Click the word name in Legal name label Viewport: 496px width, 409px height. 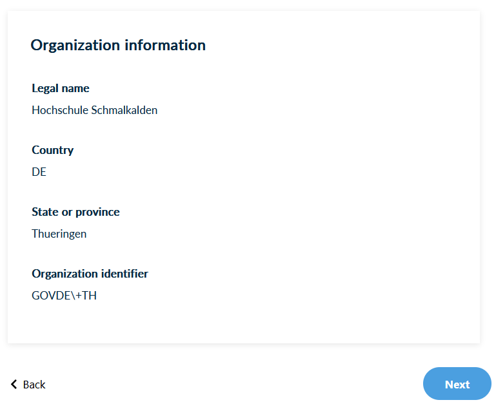[x=75, y=88]
